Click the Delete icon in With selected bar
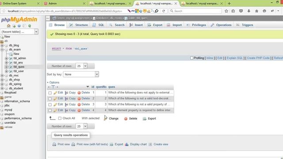The width and height of the screenshot is (283, 159). [x=126, y=119]
